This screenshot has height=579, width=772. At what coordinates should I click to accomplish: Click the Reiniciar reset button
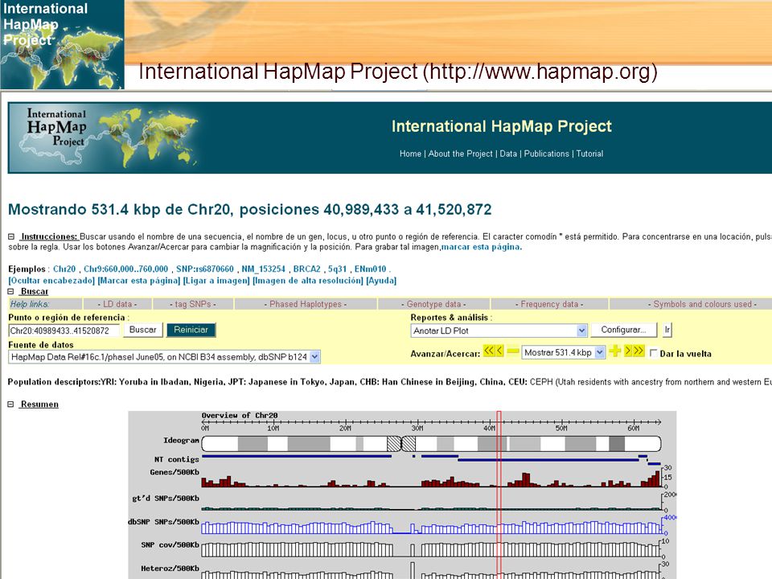191,330
